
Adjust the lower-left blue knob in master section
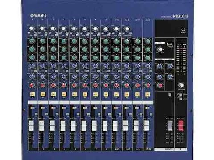[x=160, y=77]
